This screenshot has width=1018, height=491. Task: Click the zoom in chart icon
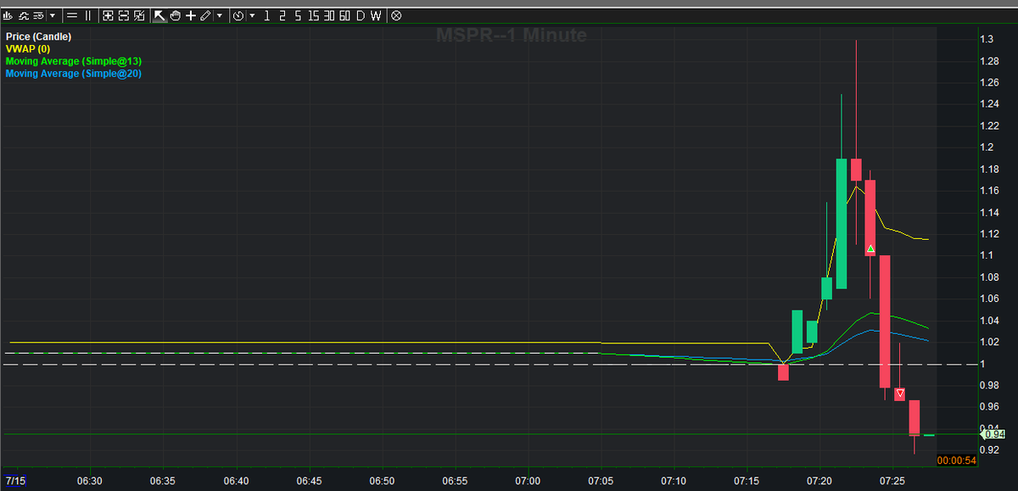(108, 15)
